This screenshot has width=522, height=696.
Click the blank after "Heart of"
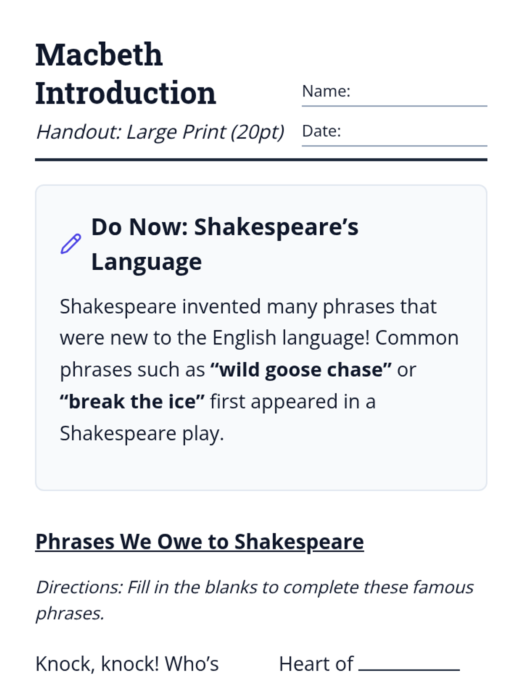point(409,666)
